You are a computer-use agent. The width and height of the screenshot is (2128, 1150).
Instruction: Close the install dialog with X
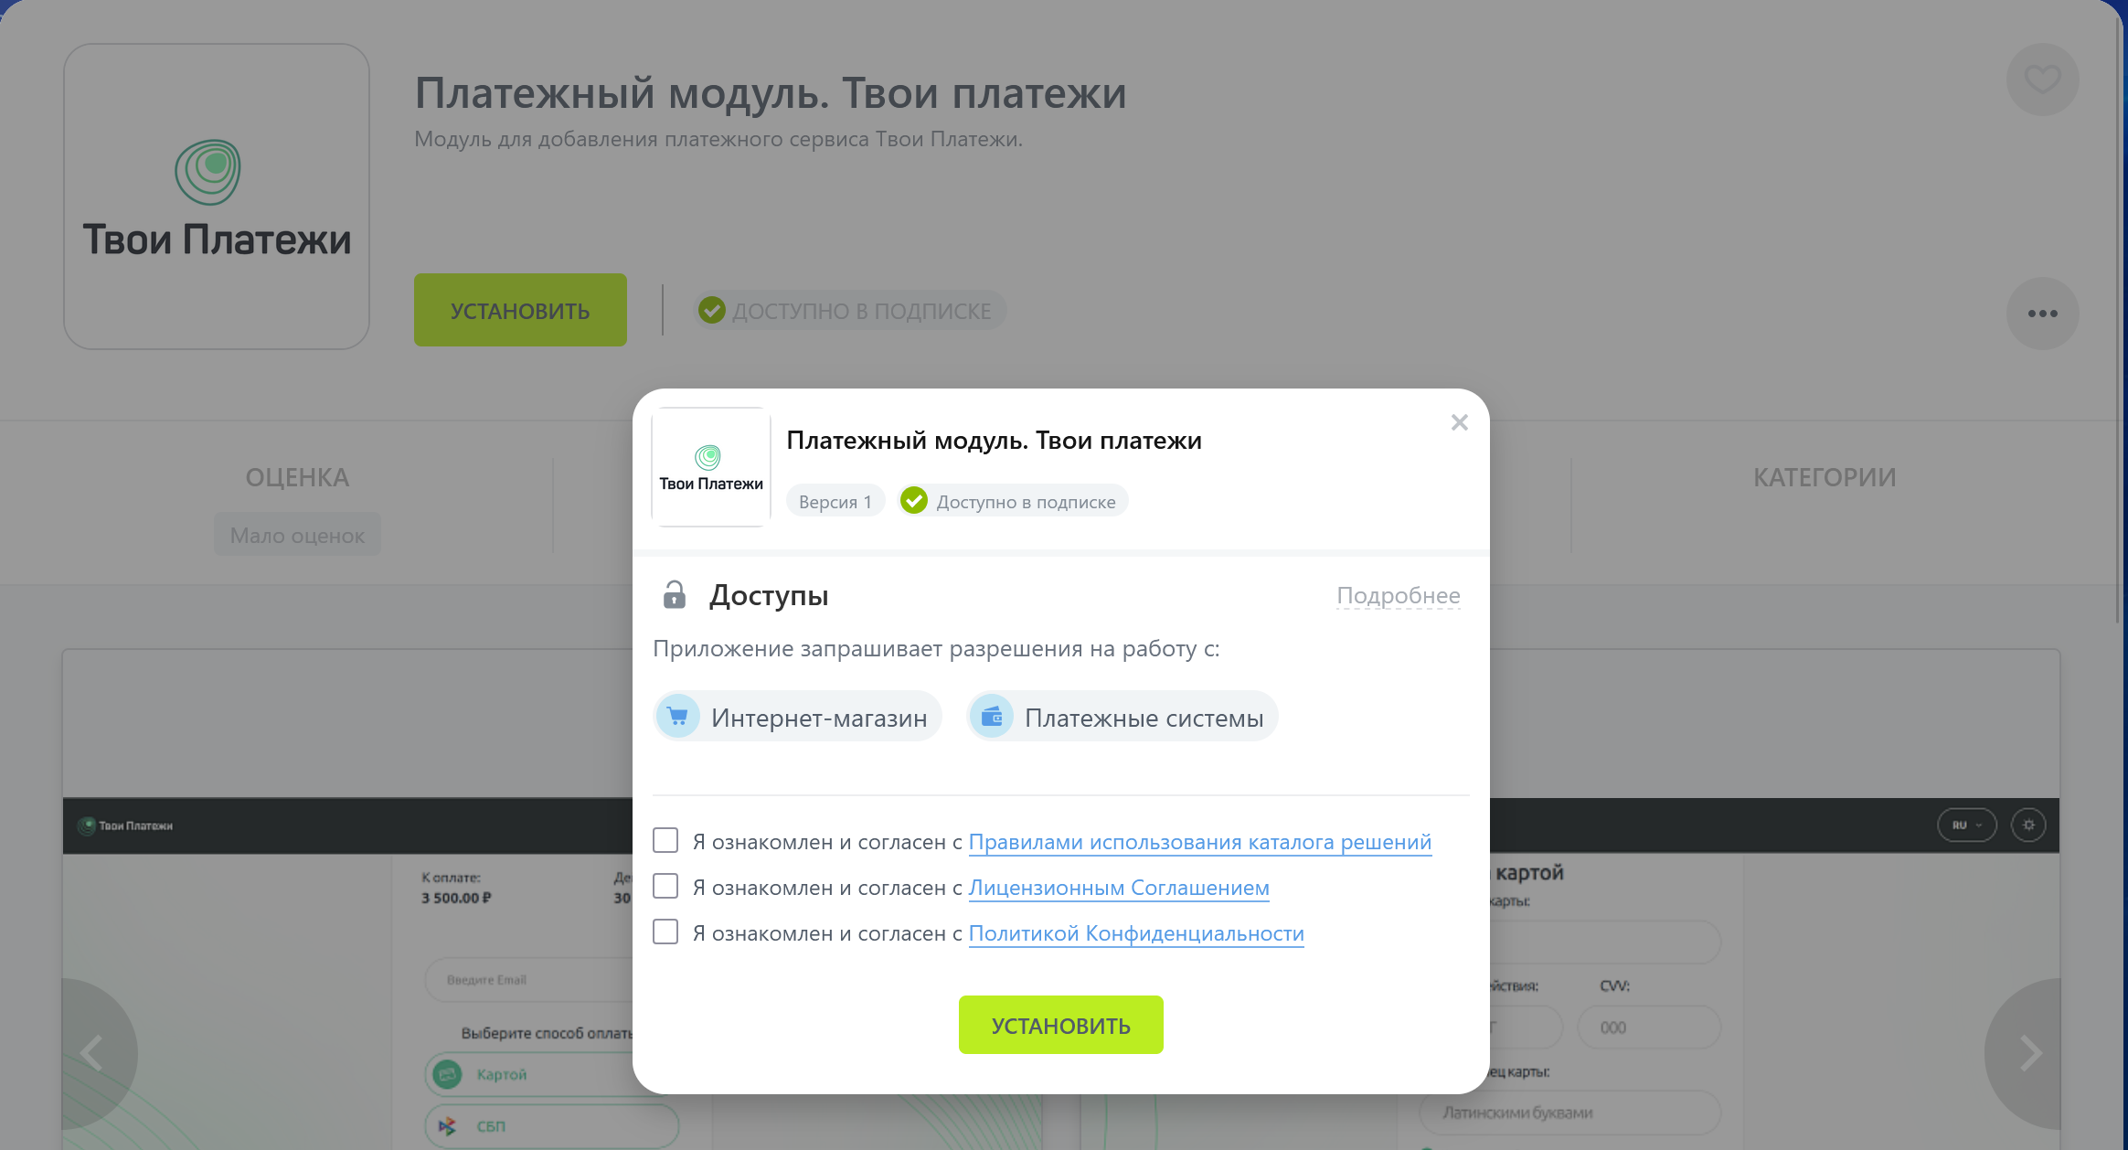1459,422
